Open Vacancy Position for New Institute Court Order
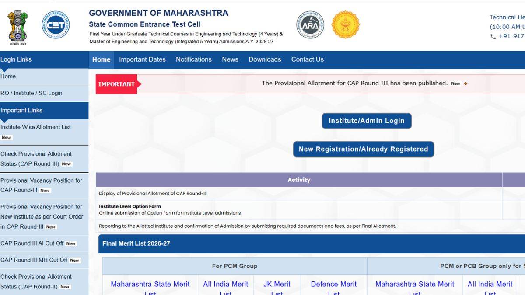The height and width of the screenshot is (295, 525). click(x=42, y=217)
